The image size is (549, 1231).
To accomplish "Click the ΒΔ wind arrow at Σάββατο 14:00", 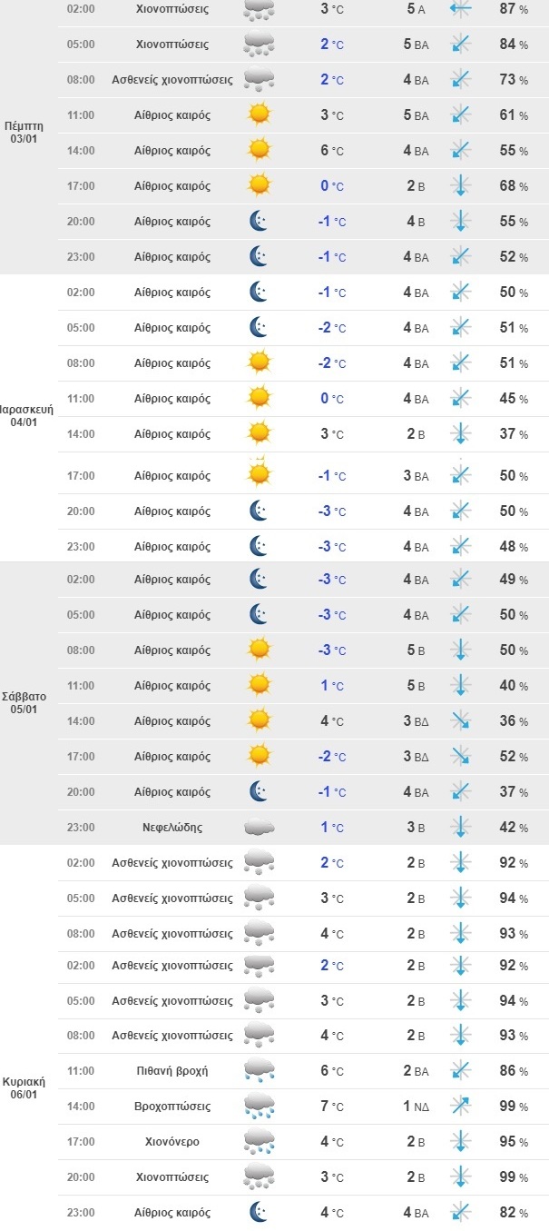I will (461, 721).
